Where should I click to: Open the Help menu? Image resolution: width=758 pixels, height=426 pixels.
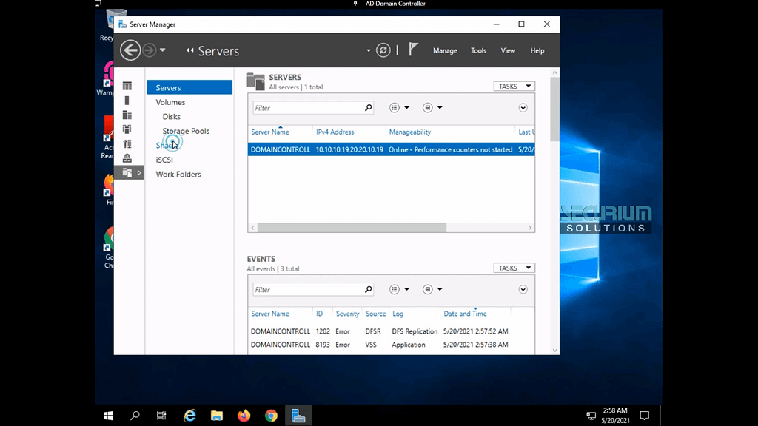tap(537, 50)
